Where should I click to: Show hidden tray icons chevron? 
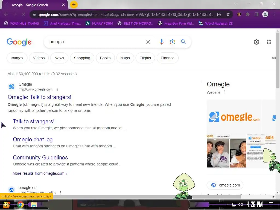(x=227, y=205)
